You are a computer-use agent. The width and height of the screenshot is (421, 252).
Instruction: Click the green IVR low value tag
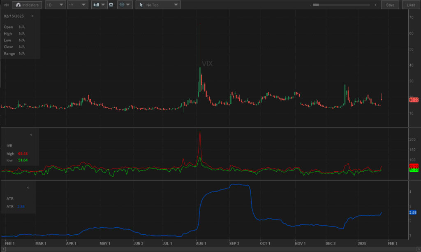coord(414,170)
